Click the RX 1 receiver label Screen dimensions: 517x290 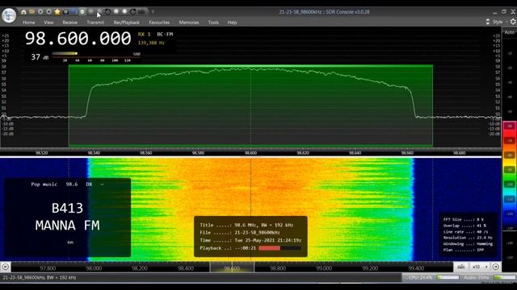pyautogui.click(x=144, y=34)
